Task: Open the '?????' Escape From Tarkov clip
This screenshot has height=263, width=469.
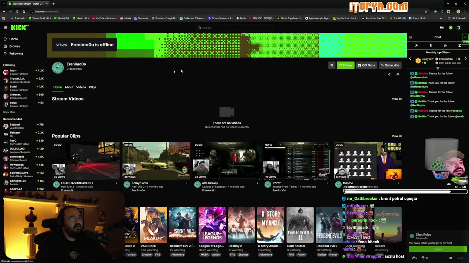Action: coord(297,161)
